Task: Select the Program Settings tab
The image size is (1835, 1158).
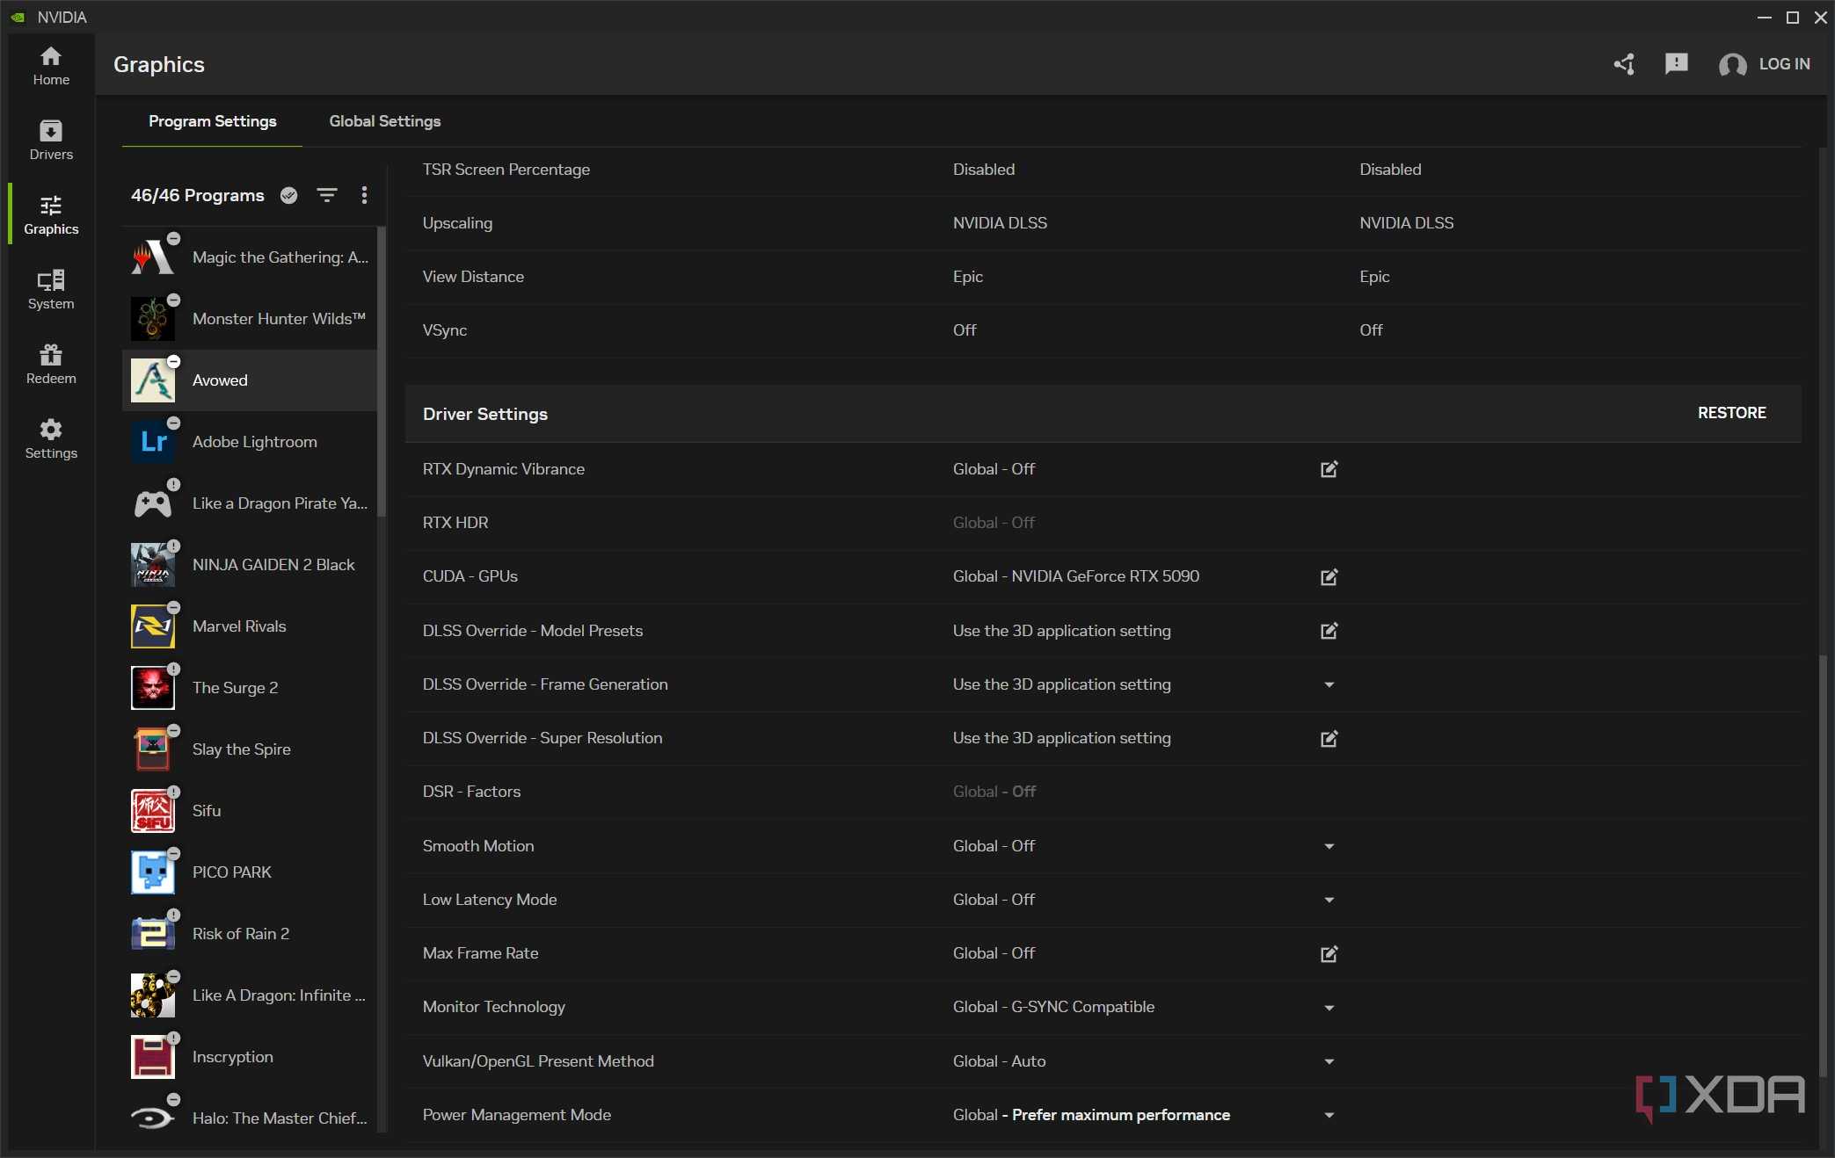Action: click(213, 121)
